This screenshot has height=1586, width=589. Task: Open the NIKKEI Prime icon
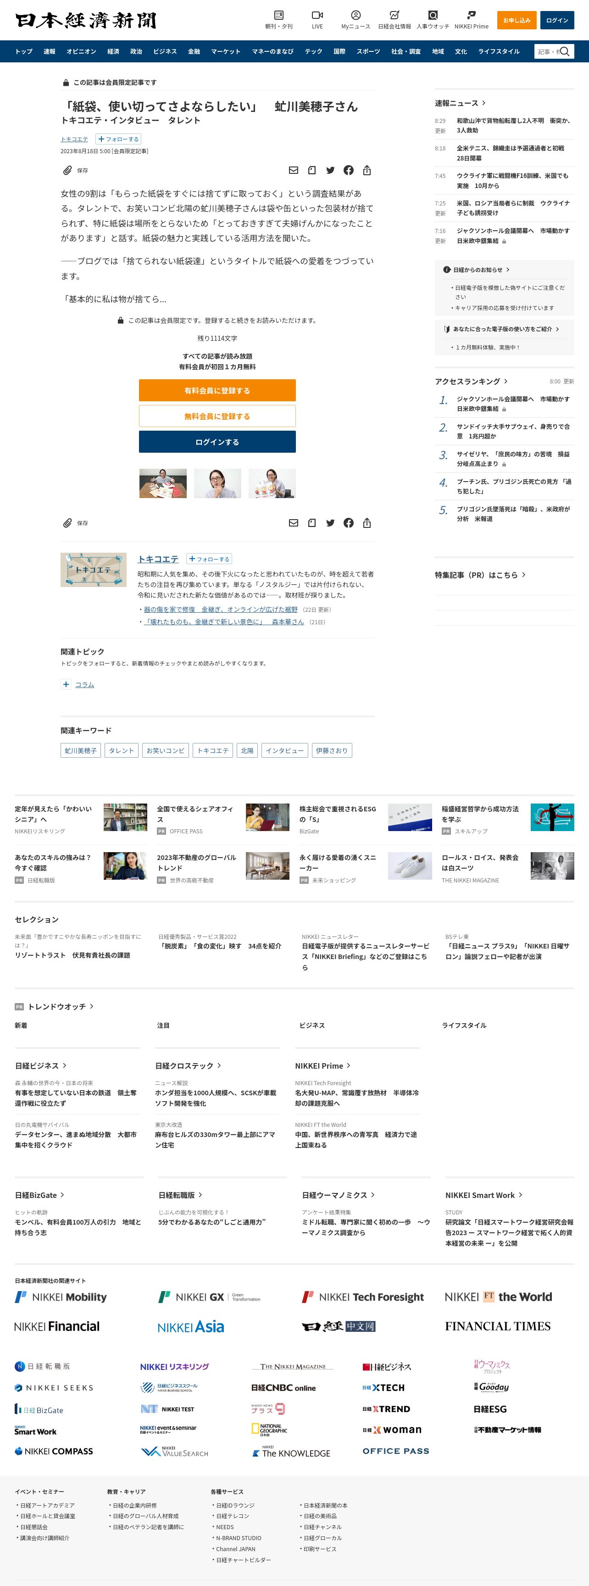pos(472,15)
